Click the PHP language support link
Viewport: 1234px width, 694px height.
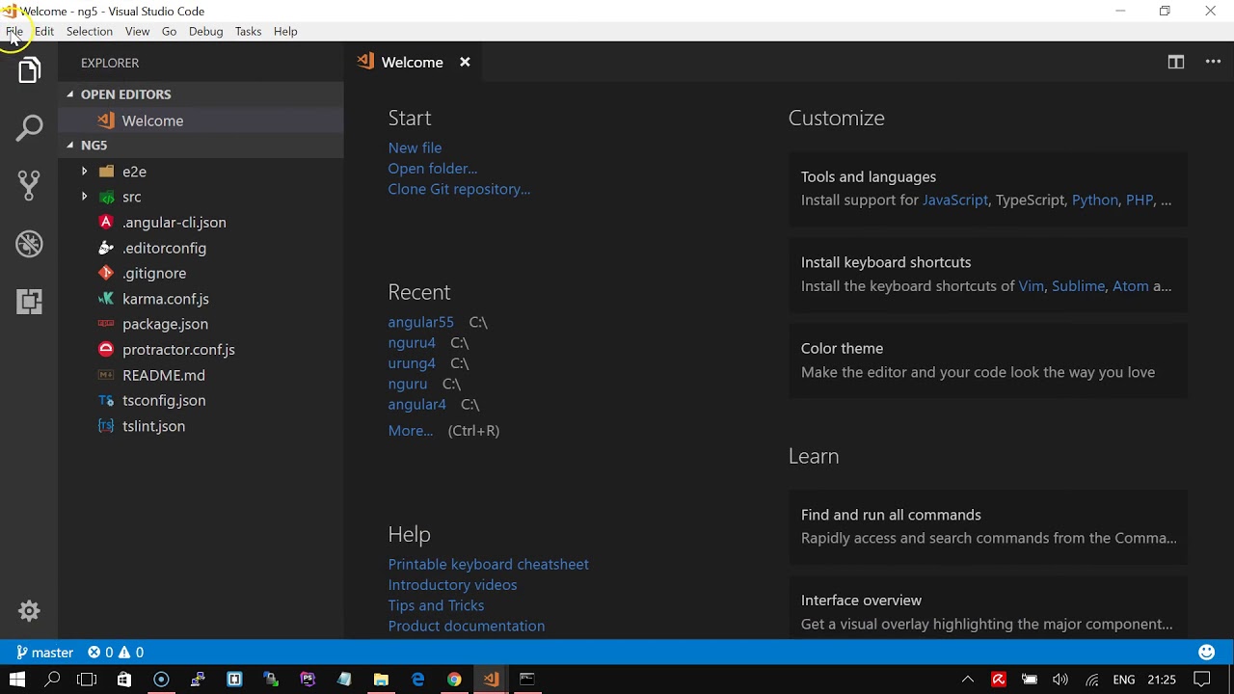1140,200
